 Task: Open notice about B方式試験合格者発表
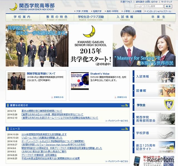[x=60, y=118]
